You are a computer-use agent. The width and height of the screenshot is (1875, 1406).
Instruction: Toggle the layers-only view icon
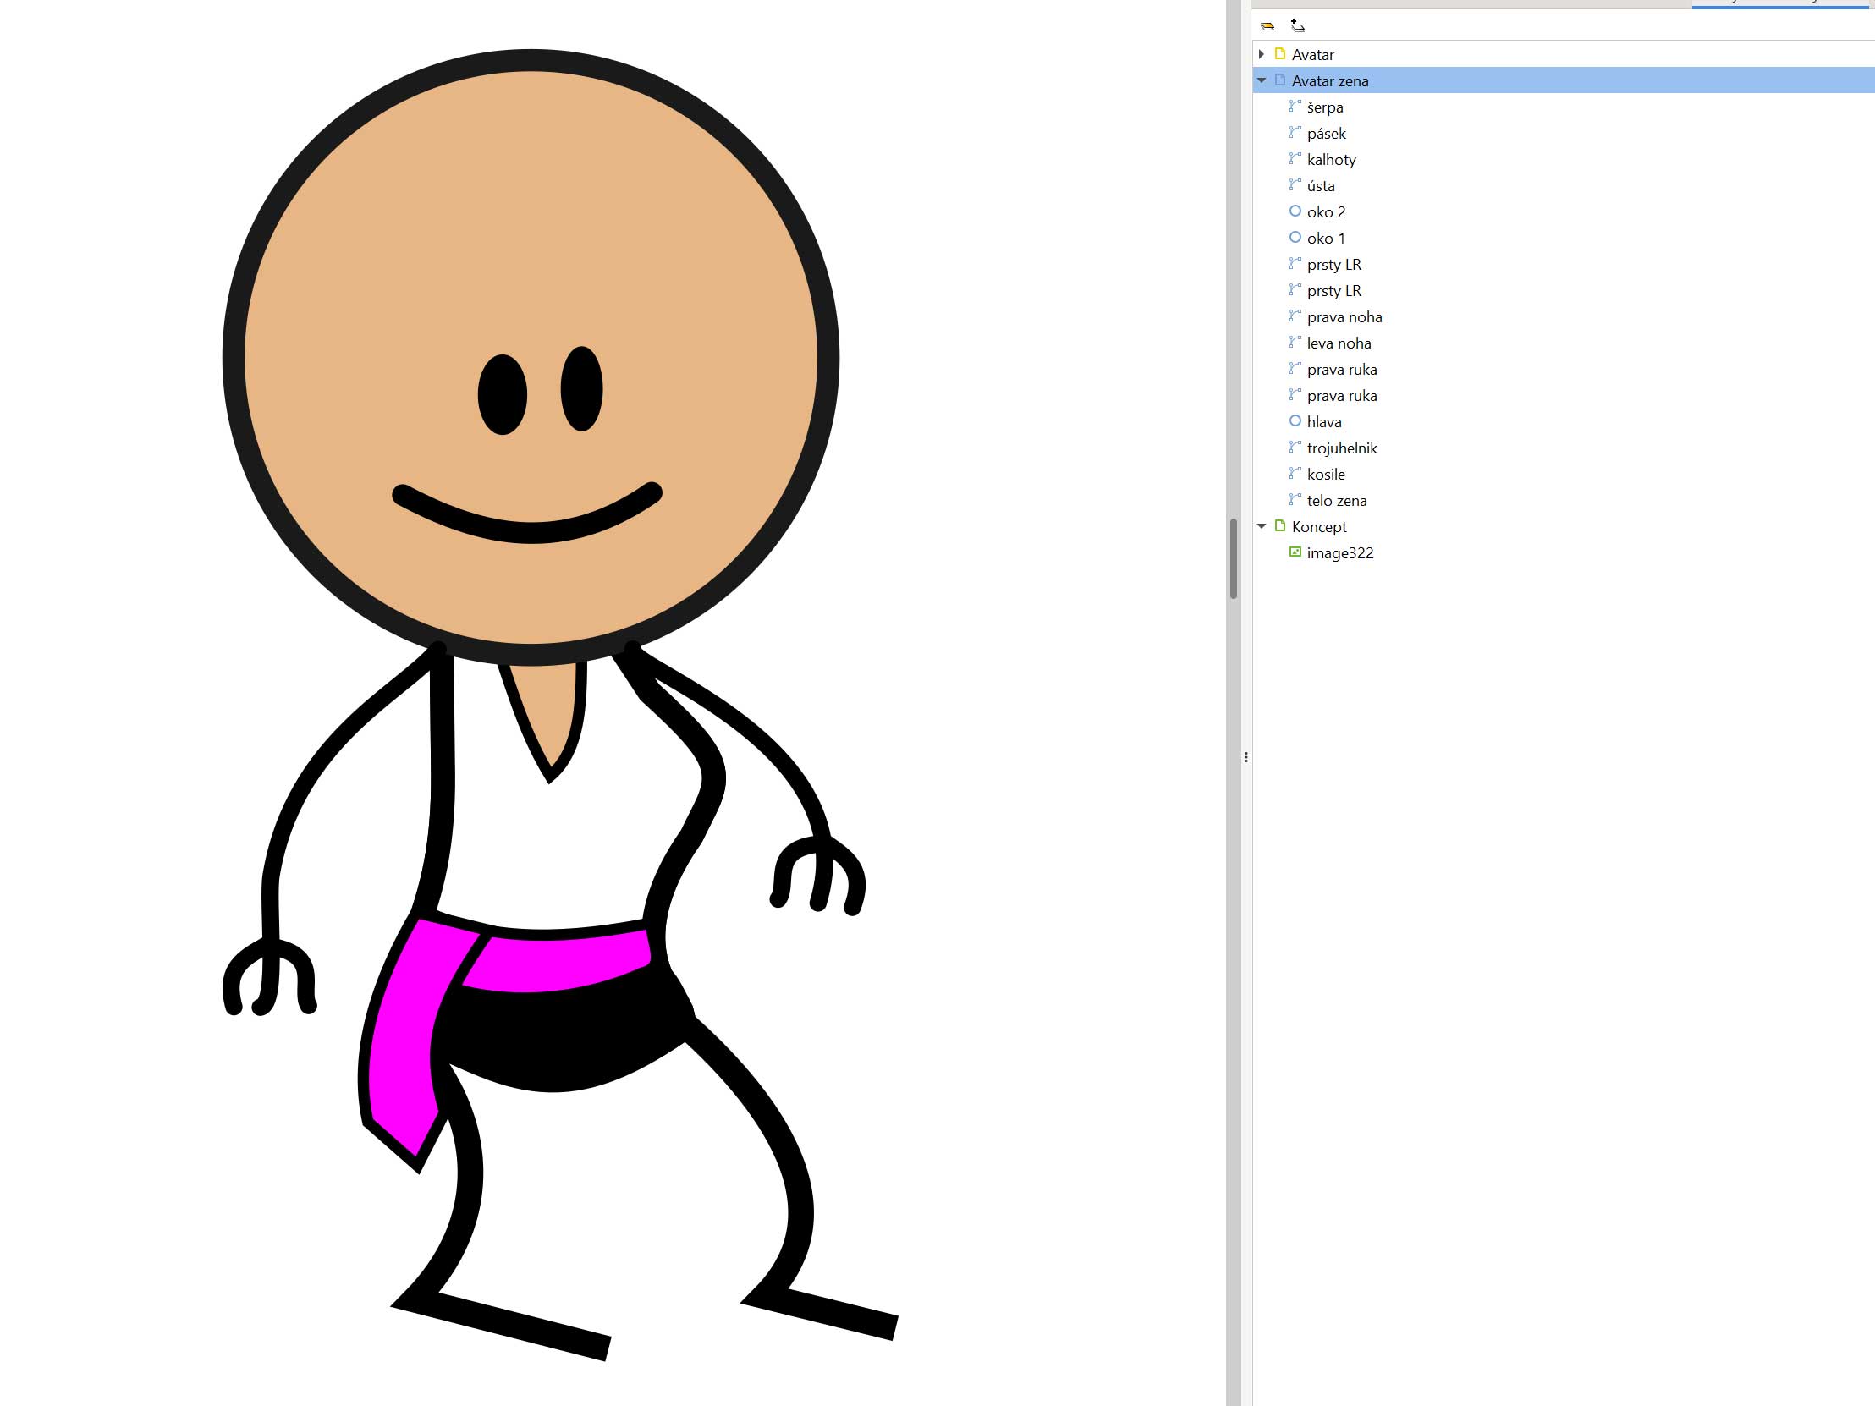[1267, 26]
